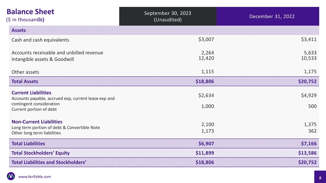Select the Total Assets row label
The image size is (326, 183).
tap(25, 82)
